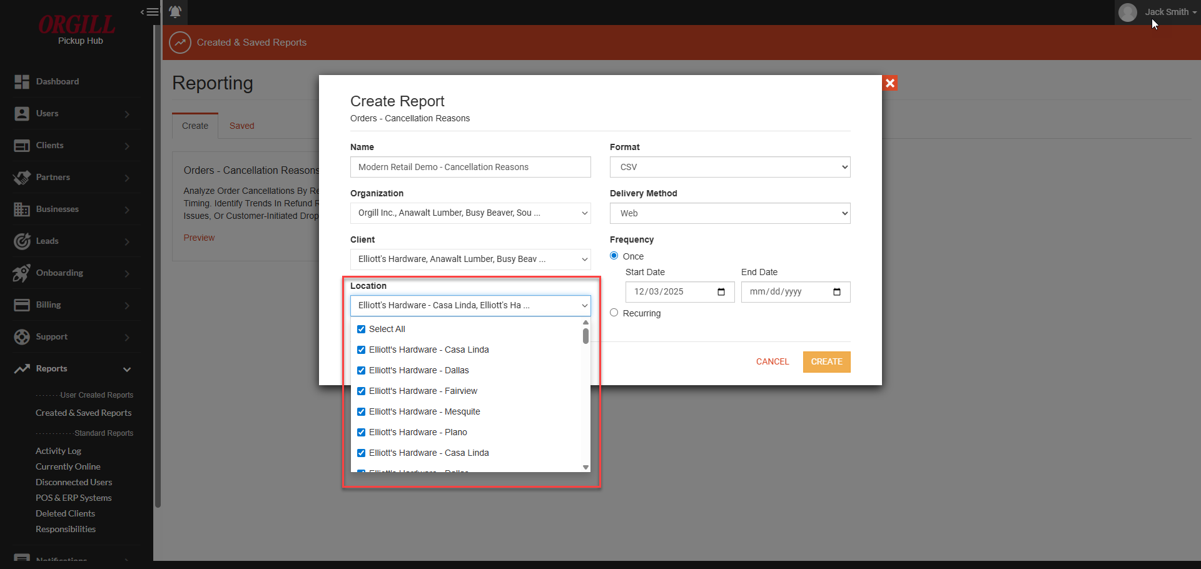Open Created & Saved Reports in sidebar
Image resolution: width=1201 pixels, height=569 pixels.
click(x=84, y=413)
